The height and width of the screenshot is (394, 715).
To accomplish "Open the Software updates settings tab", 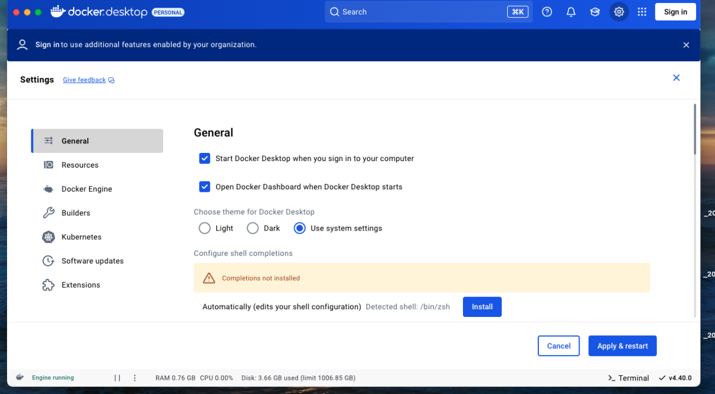I will coord(97,261).
